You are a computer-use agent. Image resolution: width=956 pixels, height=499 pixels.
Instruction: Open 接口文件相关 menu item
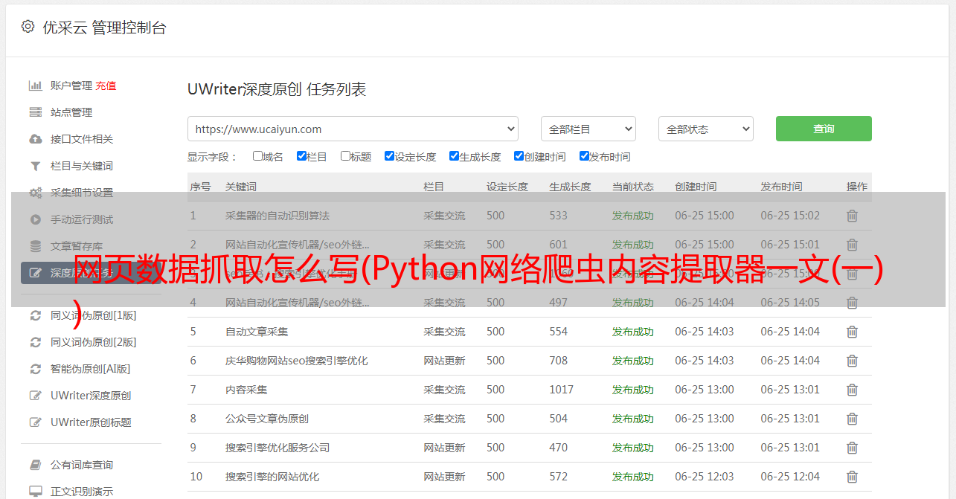[82, 139]
